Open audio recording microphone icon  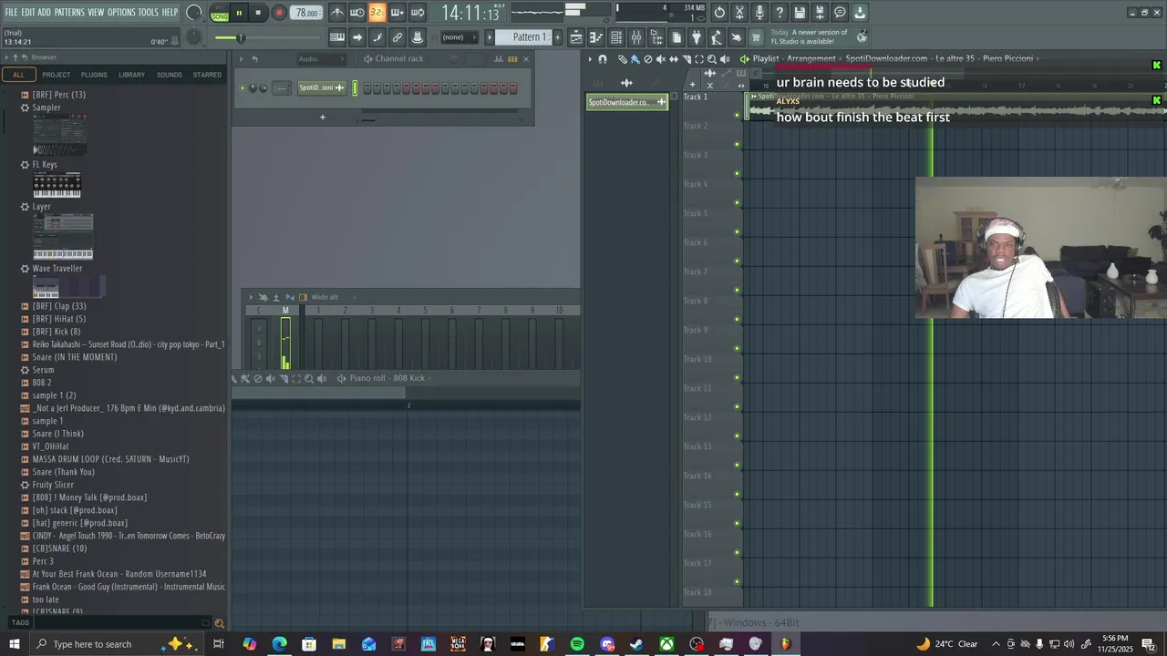[x=759, y=13]
